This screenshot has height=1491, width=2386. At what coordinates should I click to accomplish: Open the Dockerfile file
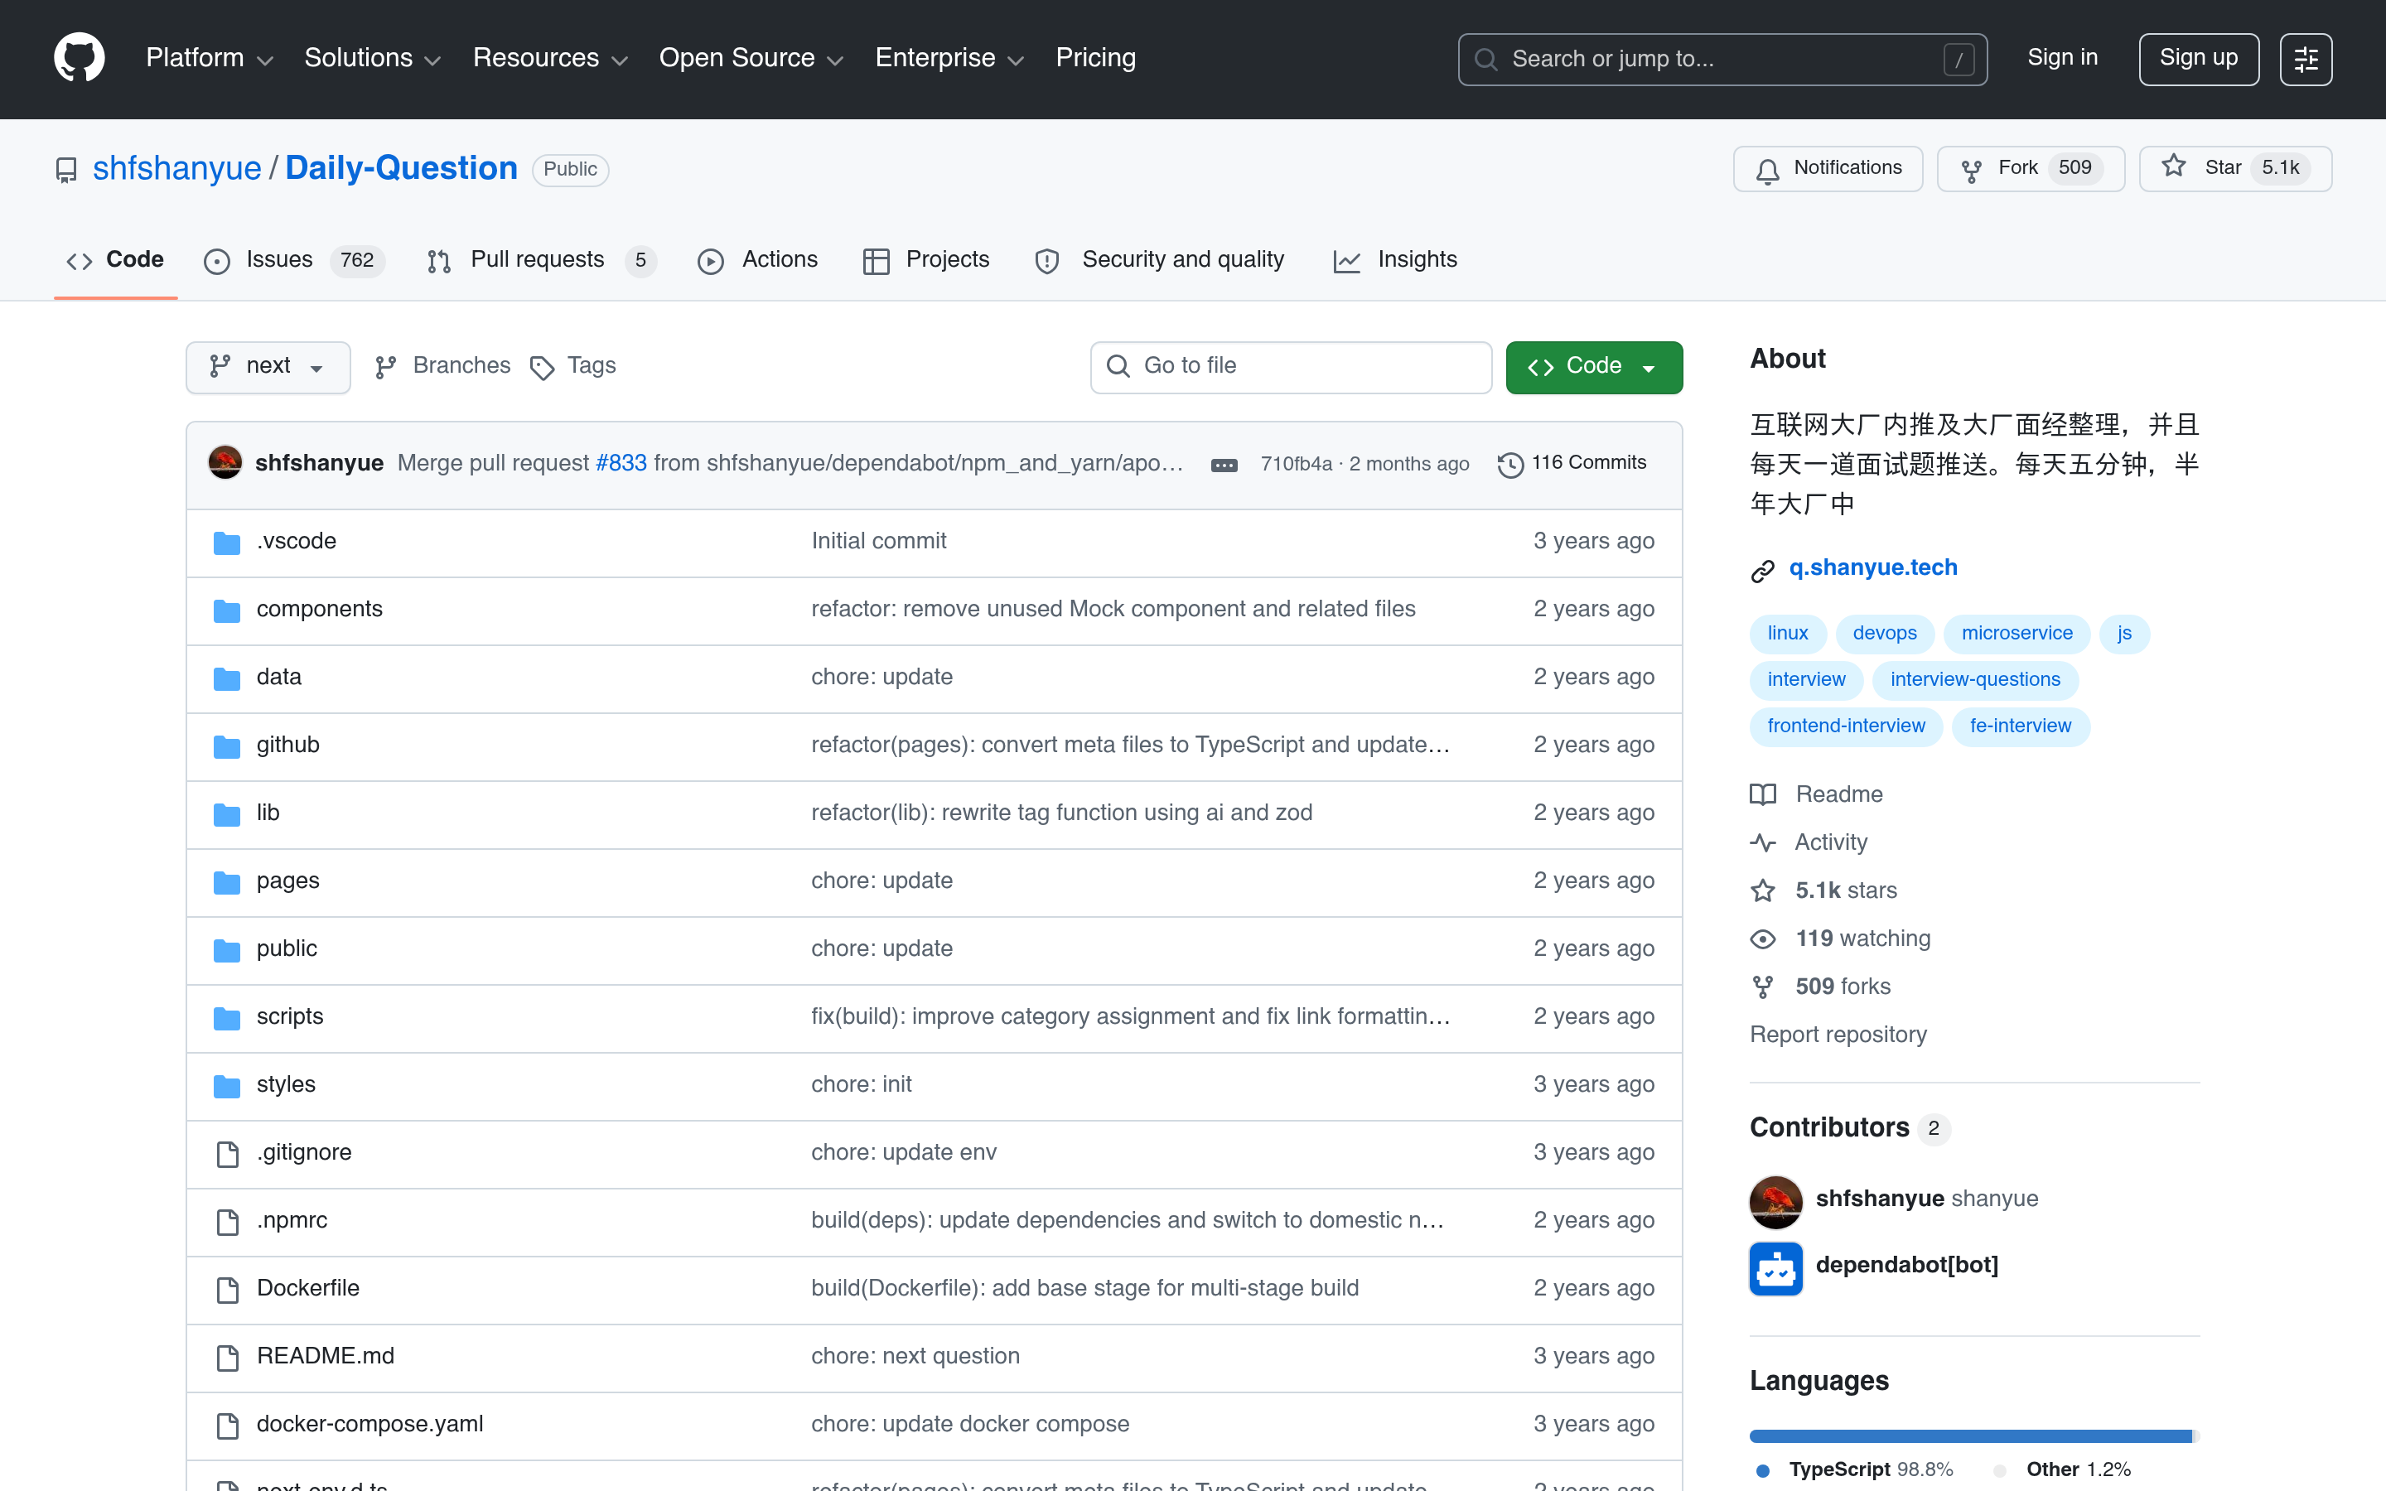(x=307, y=1289)
